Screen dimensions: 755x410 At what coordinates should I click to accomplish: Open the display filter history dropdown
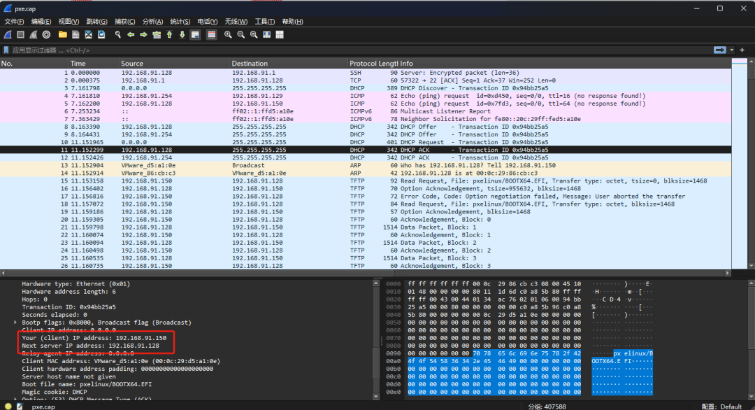(732, 50)
